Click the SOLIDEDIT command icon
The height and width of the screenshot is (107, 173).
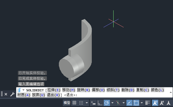(x=19, y=90)
